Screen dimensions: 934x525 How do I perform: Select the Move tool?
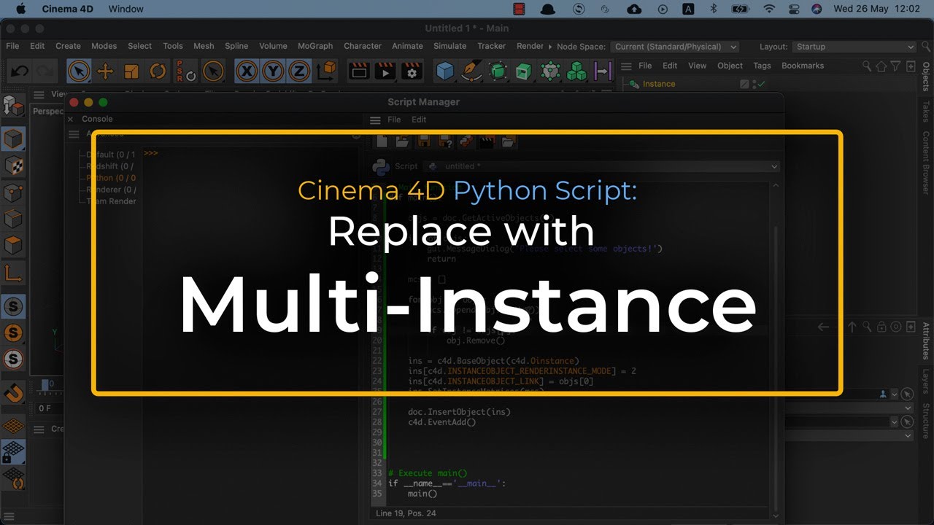pyautogui.click(x=105, y=71)
